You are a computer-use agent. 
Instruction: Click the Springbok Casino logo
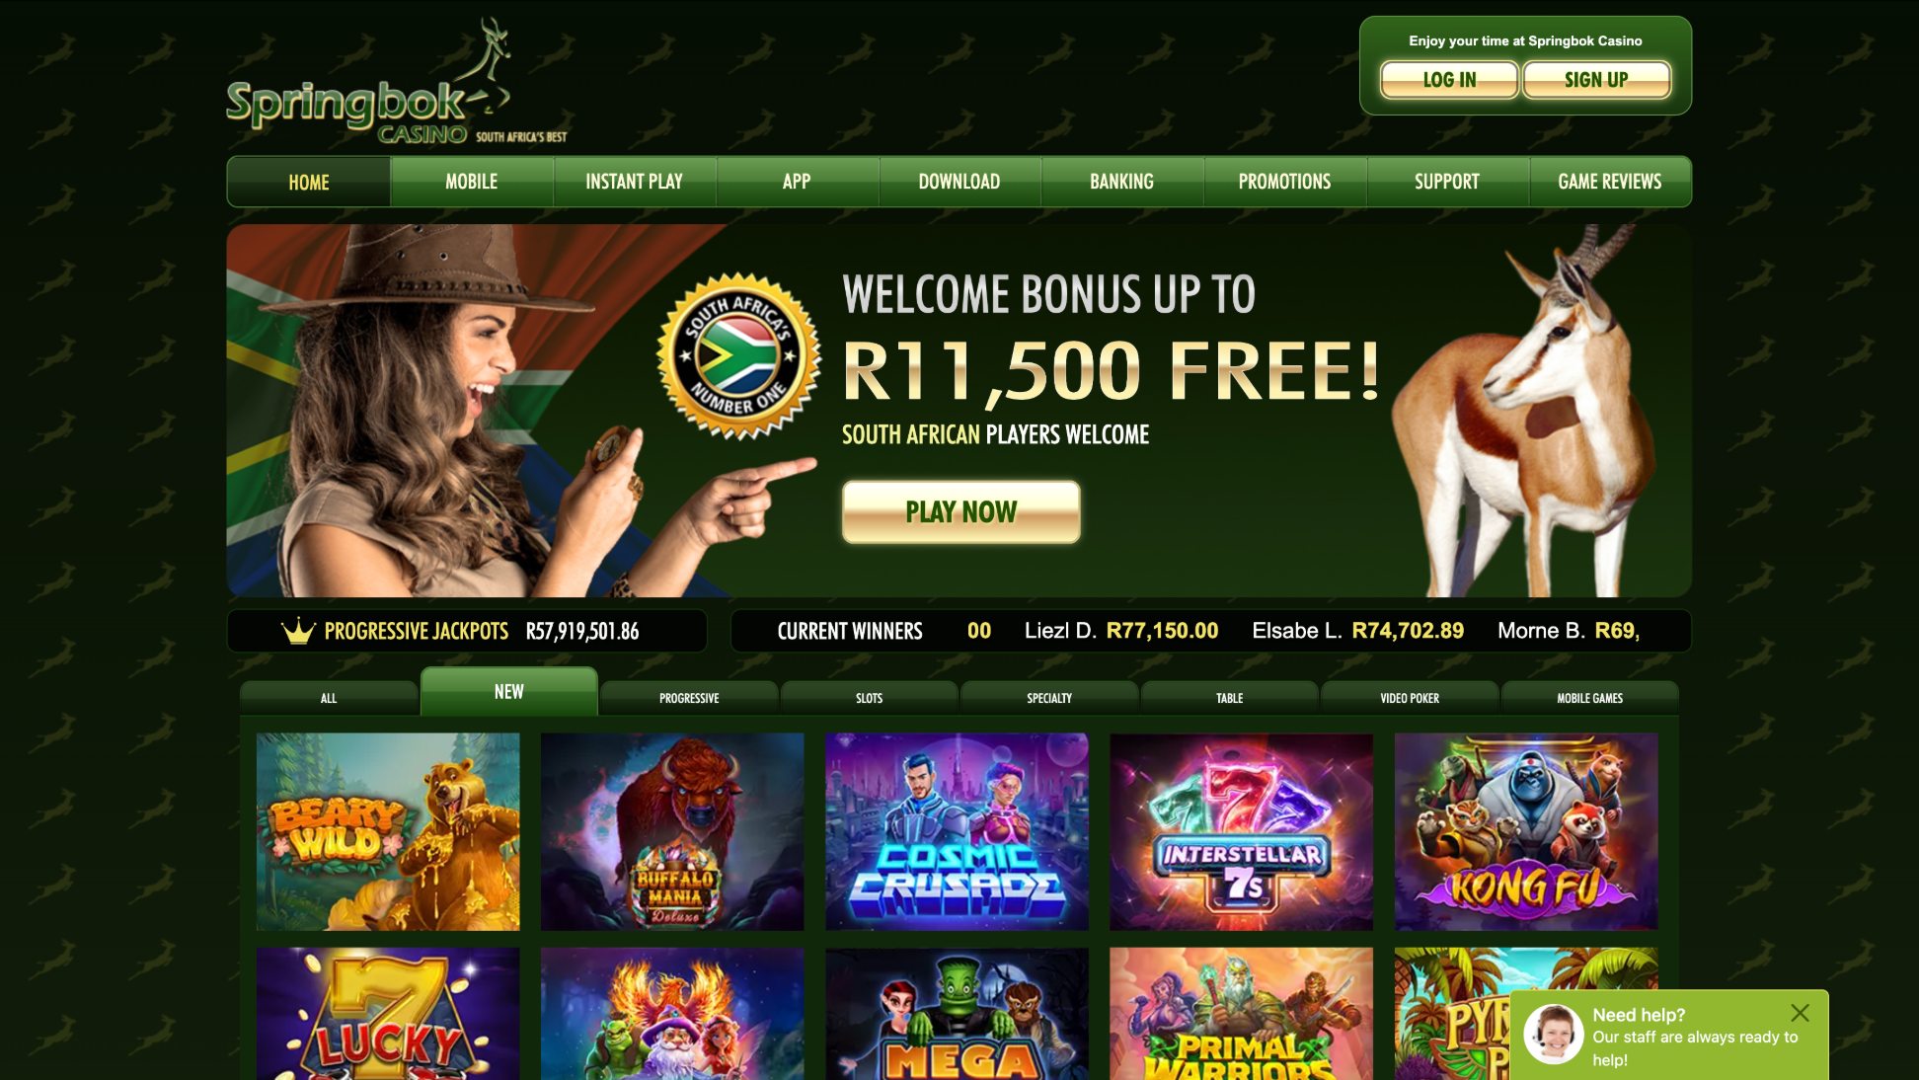(397, 84)
